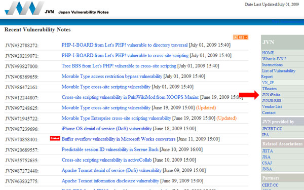Visit JISA under Related Associations
Screen dimensions: 304x190
tap(266, 157)
